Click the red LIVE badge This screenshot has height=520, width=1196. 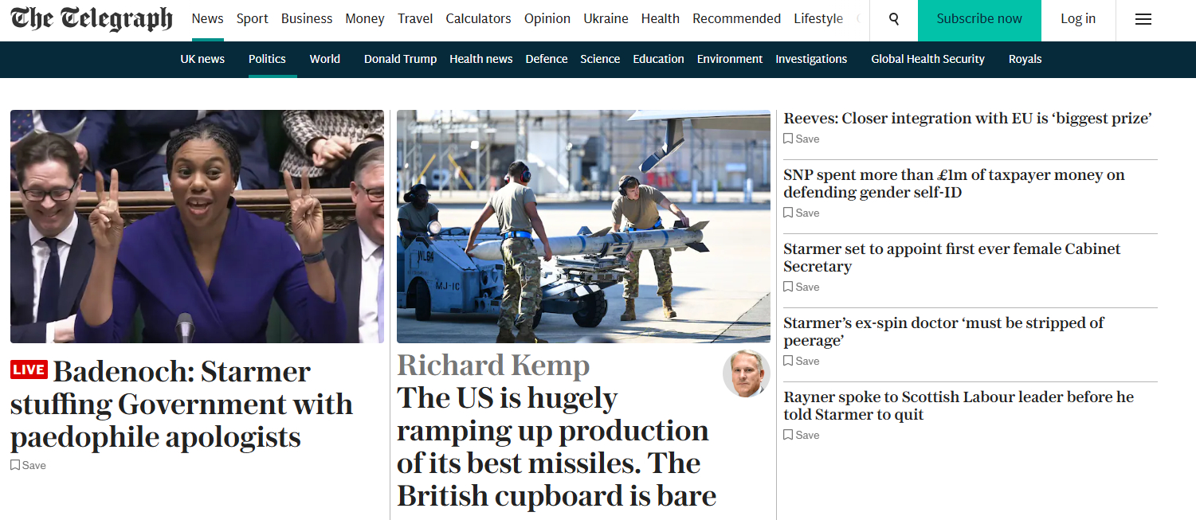coord(29,369)
